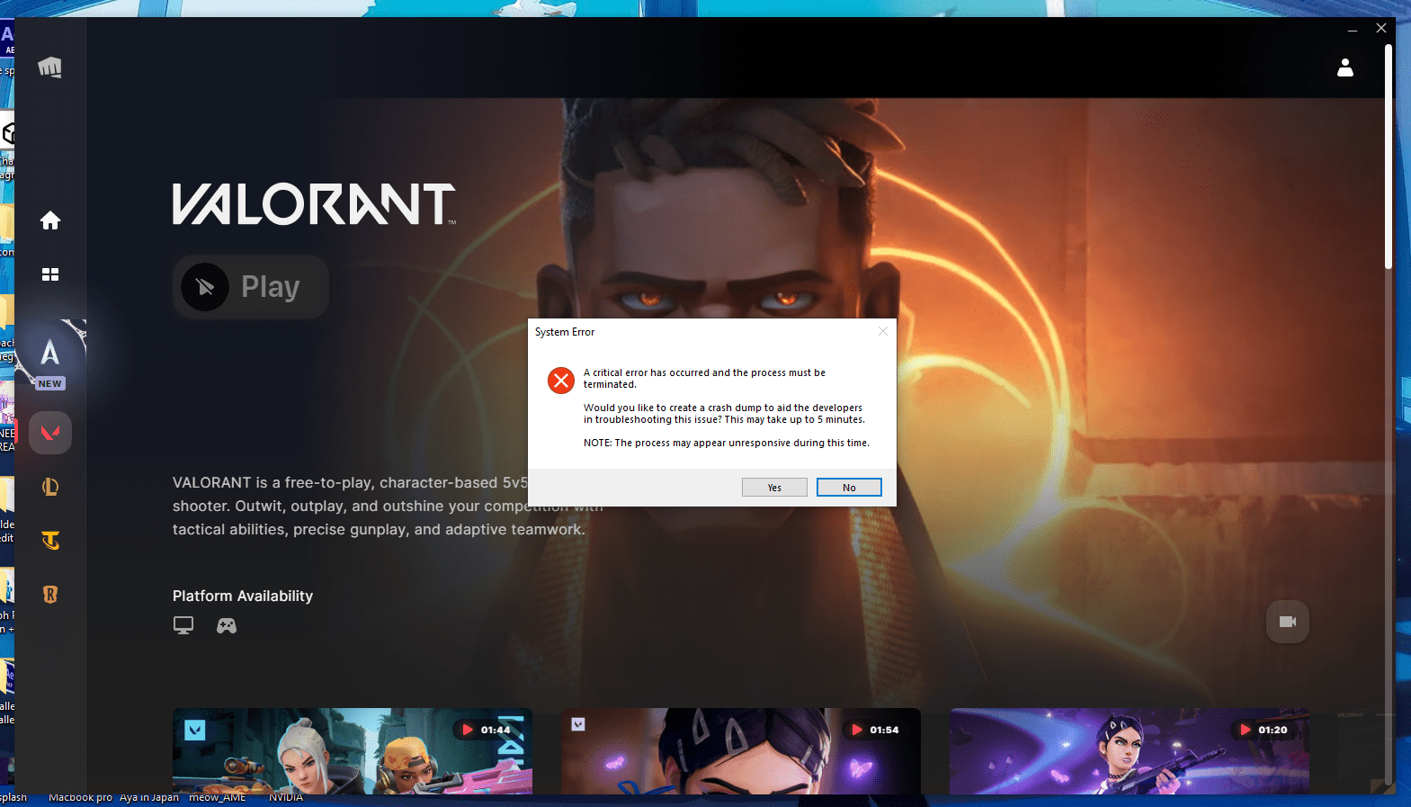Close the System Error dialog
Viewport: 1411px width, 807px height.
(883, 331)
